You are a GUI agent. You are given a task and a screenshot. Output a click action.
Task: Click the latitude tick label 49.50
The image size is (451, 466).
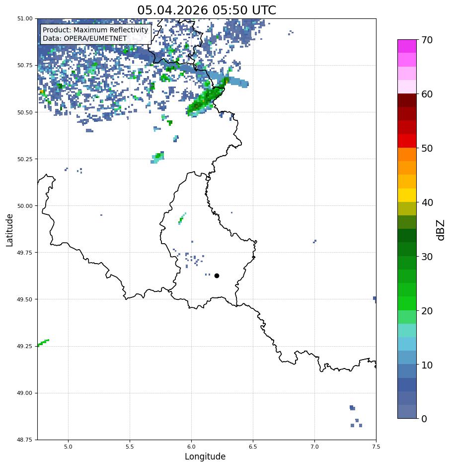pyautogui.click(x=25, y=299)
